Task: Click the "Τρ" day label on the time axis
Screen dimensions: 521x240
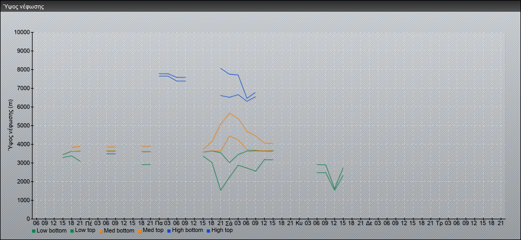Action: [x=439, y=223]
